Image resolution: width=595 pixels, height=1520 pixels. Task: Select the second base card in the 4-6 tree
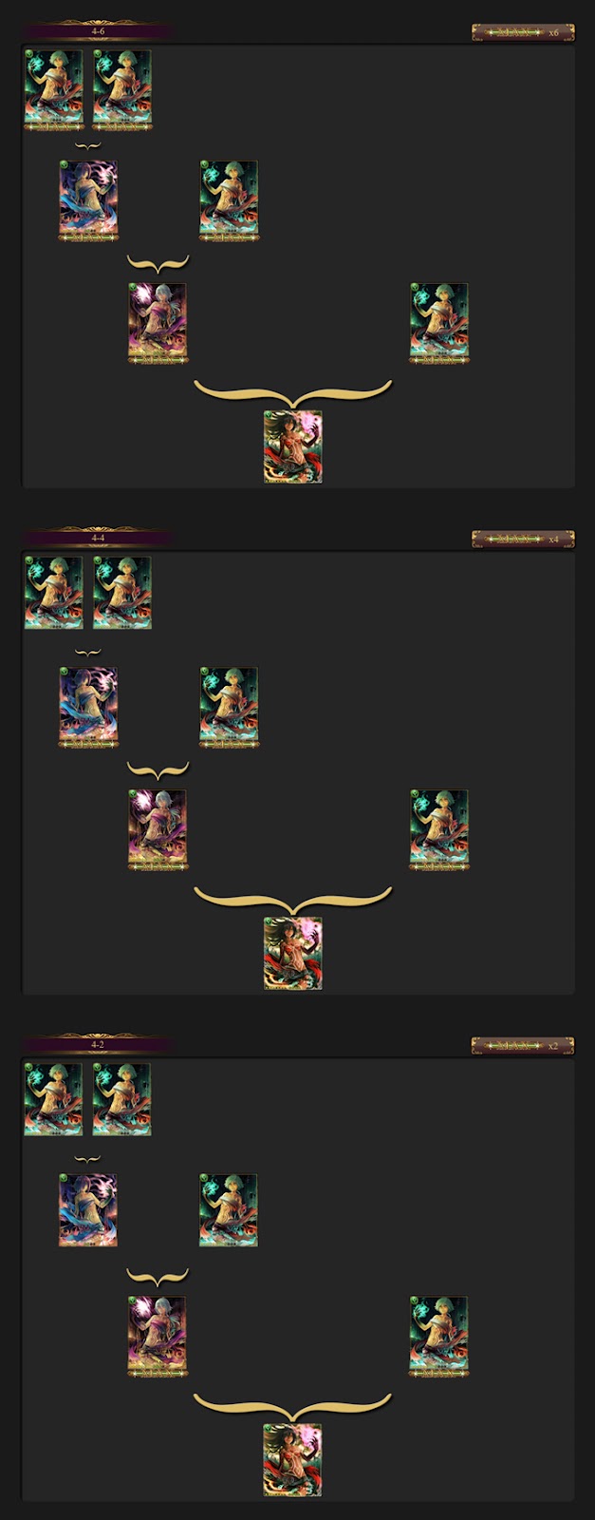click(x=122, y=89)
